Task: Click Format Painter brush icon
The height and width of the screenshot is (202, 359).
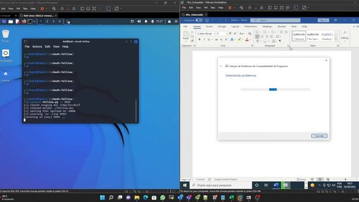Action: [192, 41]
